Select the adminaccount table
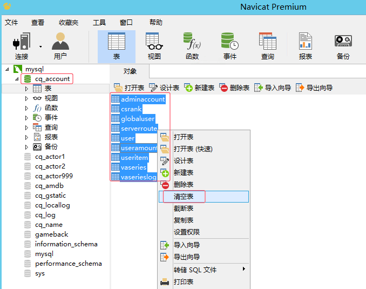 (138, 99)
